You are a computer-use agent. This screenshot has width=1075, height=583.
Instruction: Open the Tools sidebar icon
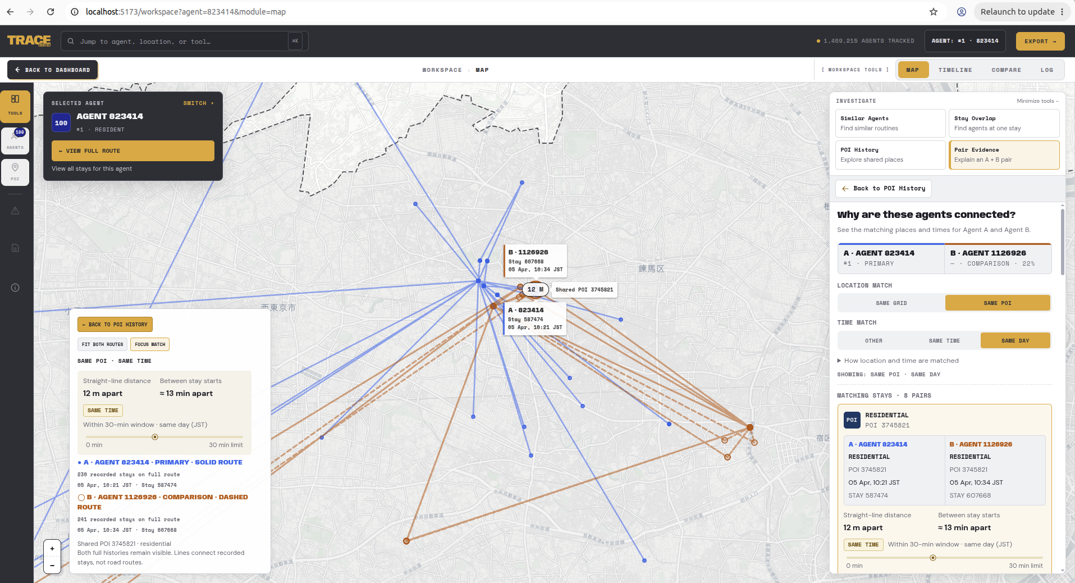pyautogui.click(x=15, y=106)
